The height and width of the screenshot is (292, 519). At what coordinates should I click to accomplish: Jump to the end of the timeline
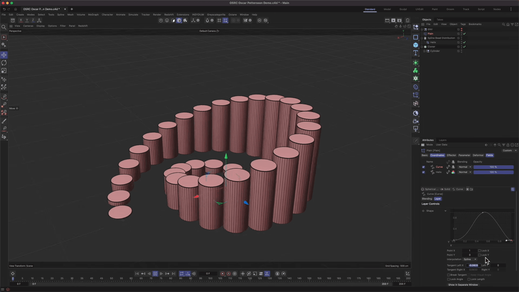(x=174, y=274)
